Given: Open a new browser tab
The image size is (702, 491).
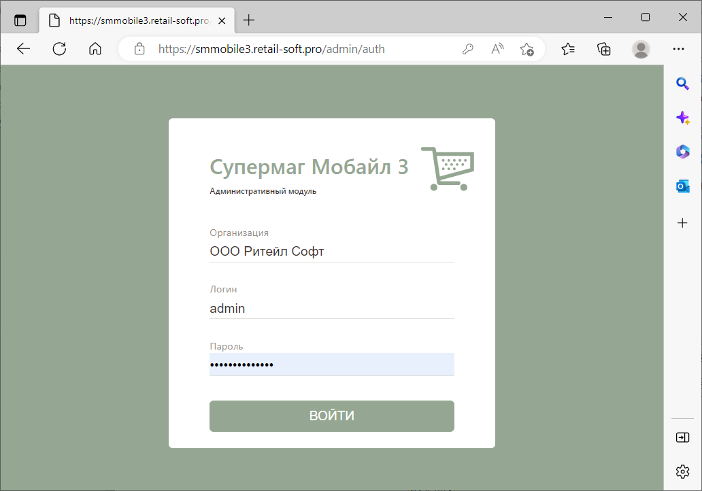Looking at the screenshot, I should (249, 20).
